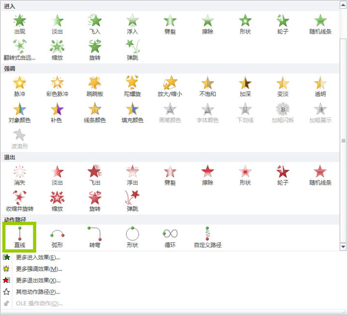Apply the 不饱和 emphasis effect
The height and width of the screenshot is (315, 348).
tap(207, 87)
